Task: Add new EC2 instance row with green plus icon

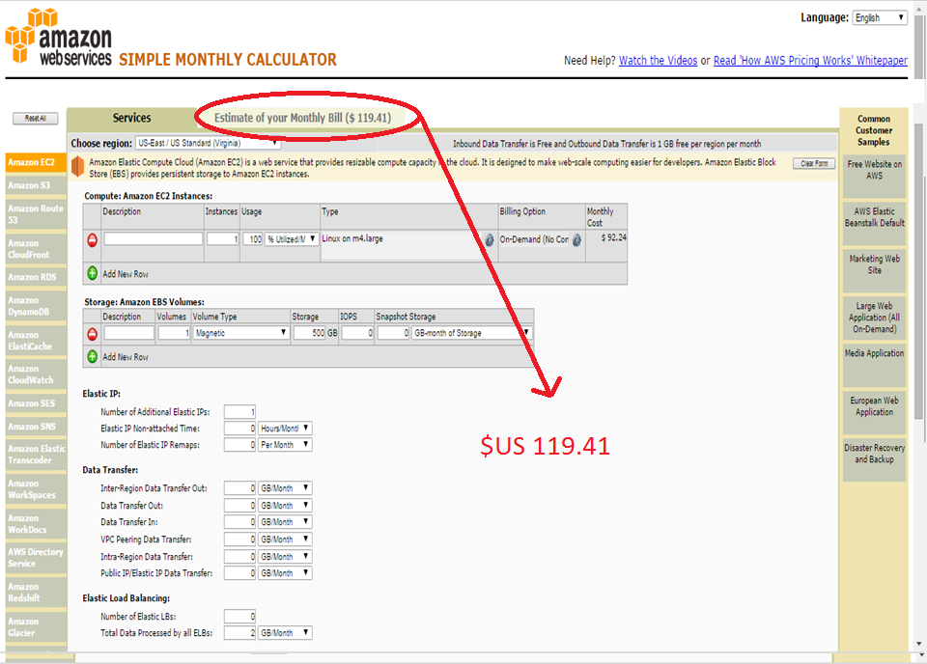Action: (93, 273)
